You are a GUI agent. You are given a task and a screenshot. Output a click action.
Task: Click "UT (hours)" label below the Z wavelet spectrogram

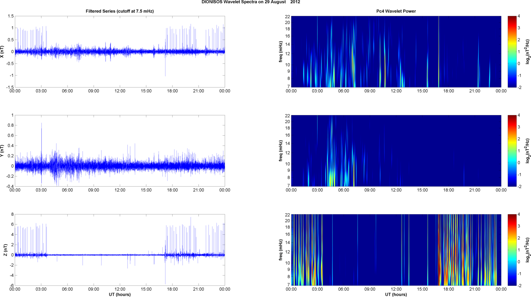(x=396, y=295)
